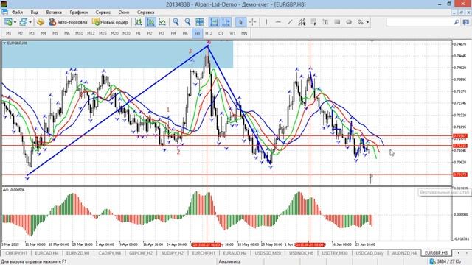Select the D1 timeframe
This screenshot has width=472, height=265.
221,33
